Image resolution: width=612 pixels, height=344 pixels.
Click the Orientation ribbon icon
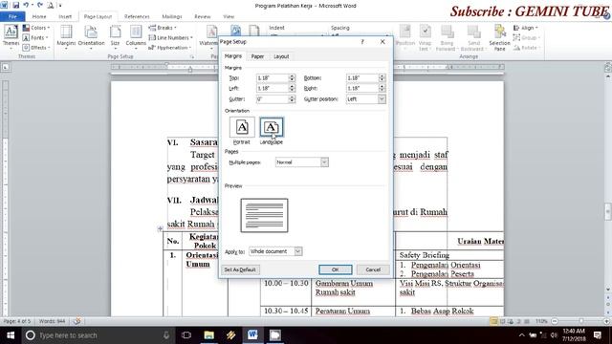pyautogui.click(x=91, y=36)
